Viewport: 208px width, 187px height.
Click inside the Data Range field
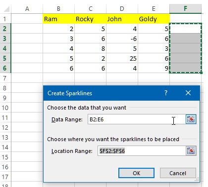(137, 119)
